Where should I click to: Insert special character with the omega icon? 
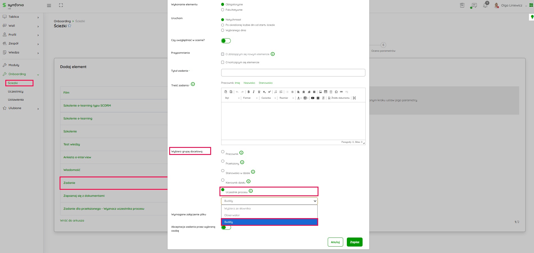point(336,92)
